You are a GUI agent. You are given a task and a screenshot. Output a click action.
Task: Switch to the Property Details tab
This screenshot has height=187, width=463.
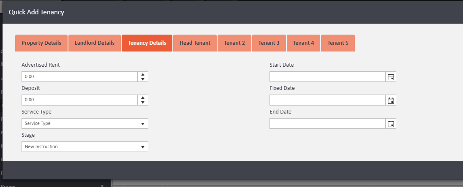(x=41, y=43)
